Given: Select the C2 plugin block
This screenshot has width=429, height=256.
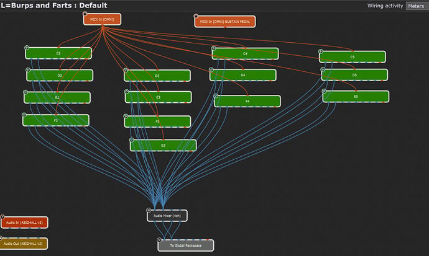Looking at the screenshot, I should click(58, 53).
